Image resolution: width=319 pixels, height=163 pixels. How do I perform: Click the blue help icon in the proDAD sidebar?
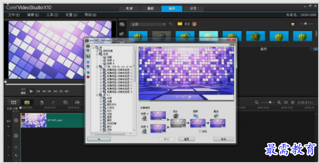click(88, 50)
